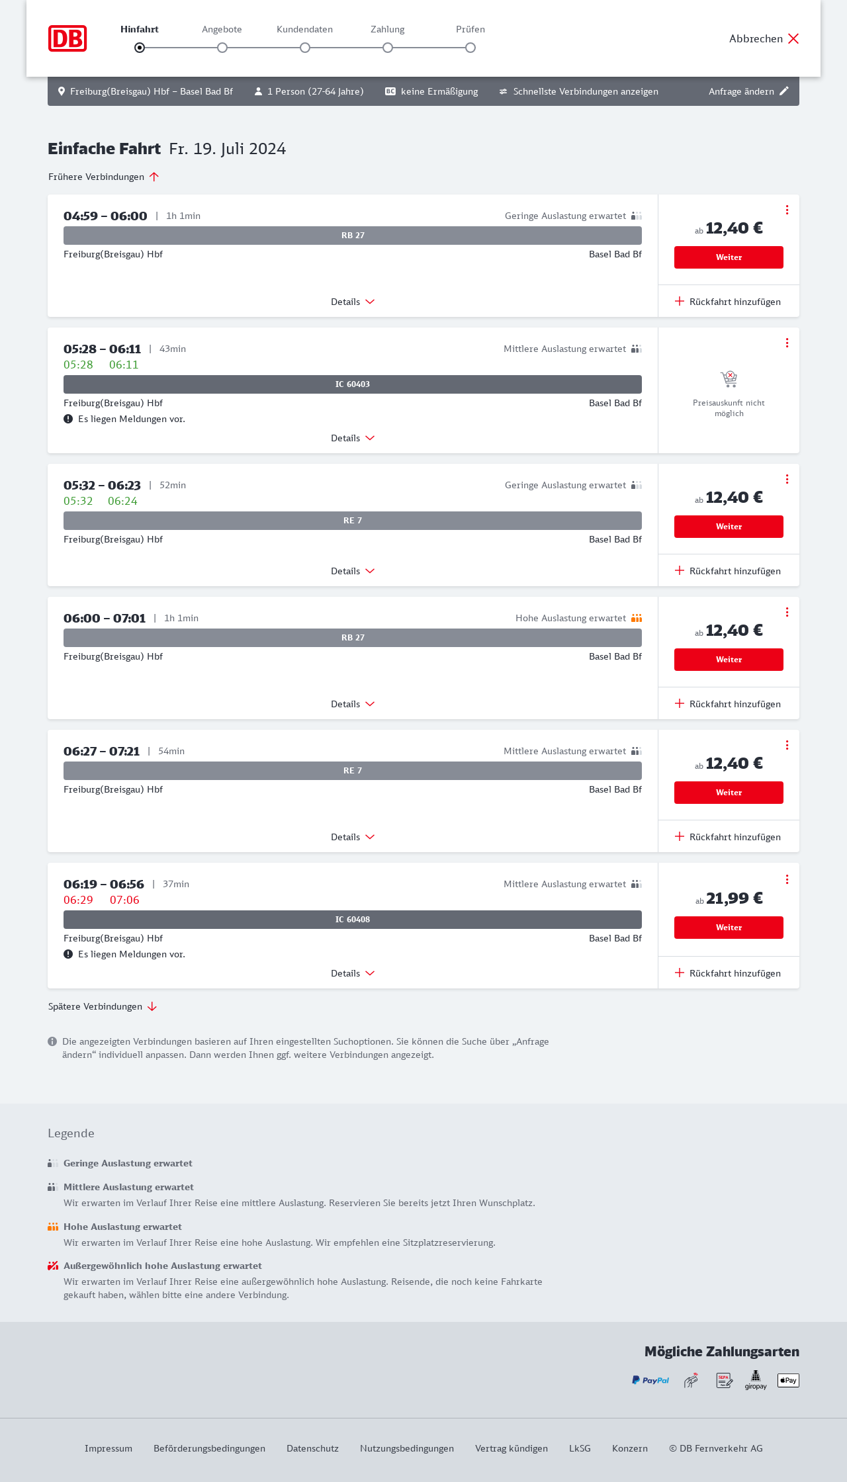Expand Details for the 04:59 RB 27 connection
The image size is (847, 1482).
coord(353,302)
